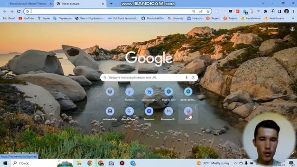Viewport: 297px width, 167px height.
Task: Open the Full Stack Javascript bookmark
Action: tap(123, 19)
